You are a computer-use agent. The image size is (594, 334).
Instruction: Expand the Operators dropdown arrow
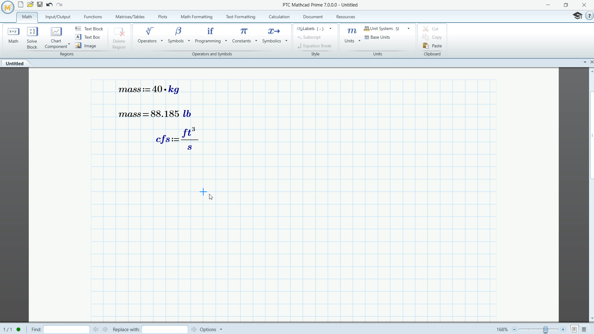click(x=162, y=41)
